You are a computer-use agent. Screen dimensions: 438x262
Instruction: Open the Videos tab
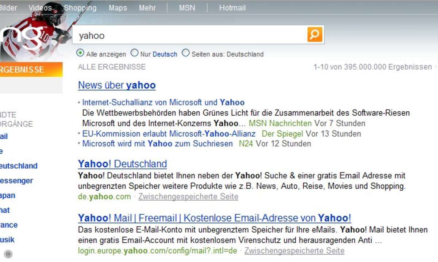40,8
